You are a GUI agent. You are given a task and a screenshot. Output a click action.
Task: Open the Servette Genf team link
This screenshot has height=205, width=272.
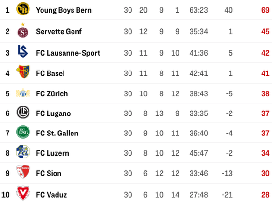[59, 32]
